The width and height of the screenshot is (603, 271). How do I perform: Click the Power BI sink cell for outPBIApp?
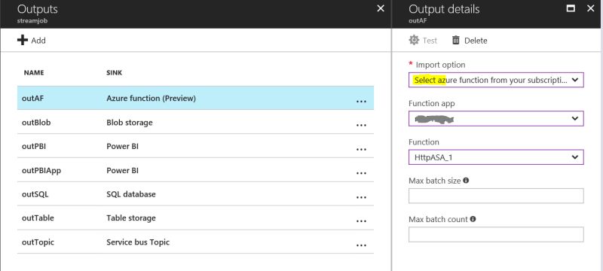tap(122, 170)
